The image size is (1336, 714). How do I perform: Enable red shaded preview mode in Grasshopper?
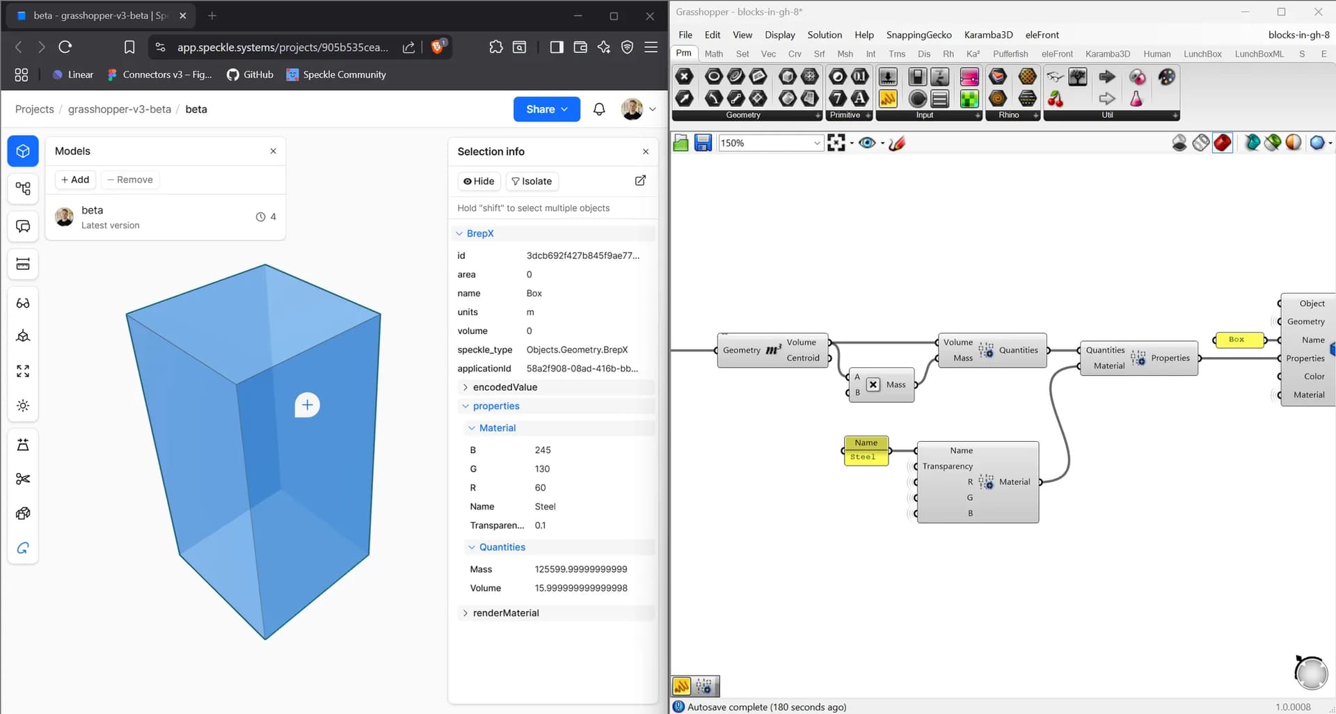1223,143
